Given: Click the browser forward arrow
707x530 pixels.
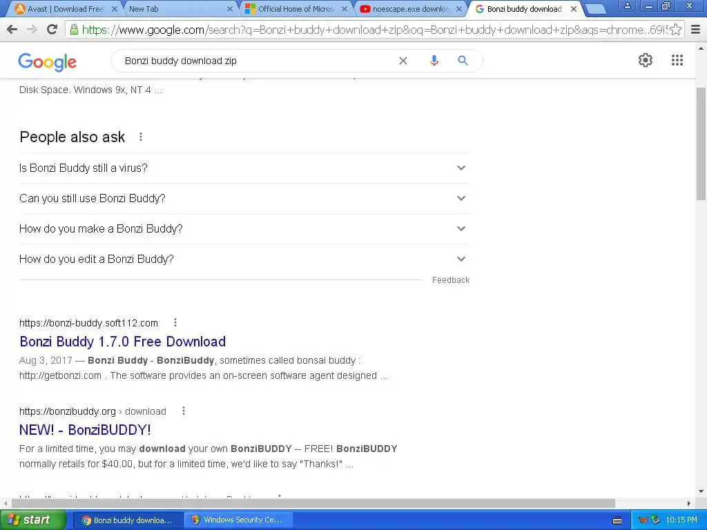Looking at the screenshot, I should point(32,29).
